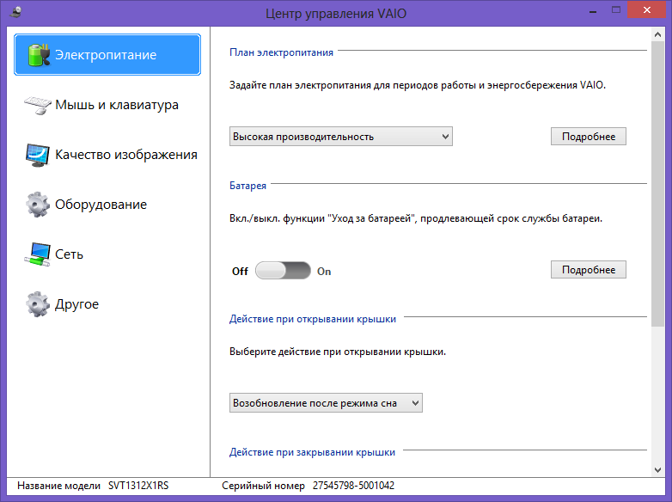Image resolution: width=672 pixels, height=502 pixels.
Task: Select the Сеть section
Action: 107,254
